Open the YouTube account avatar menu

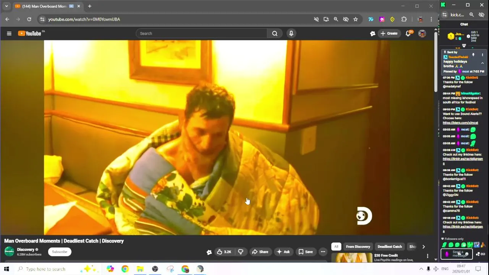pos(422,34)
